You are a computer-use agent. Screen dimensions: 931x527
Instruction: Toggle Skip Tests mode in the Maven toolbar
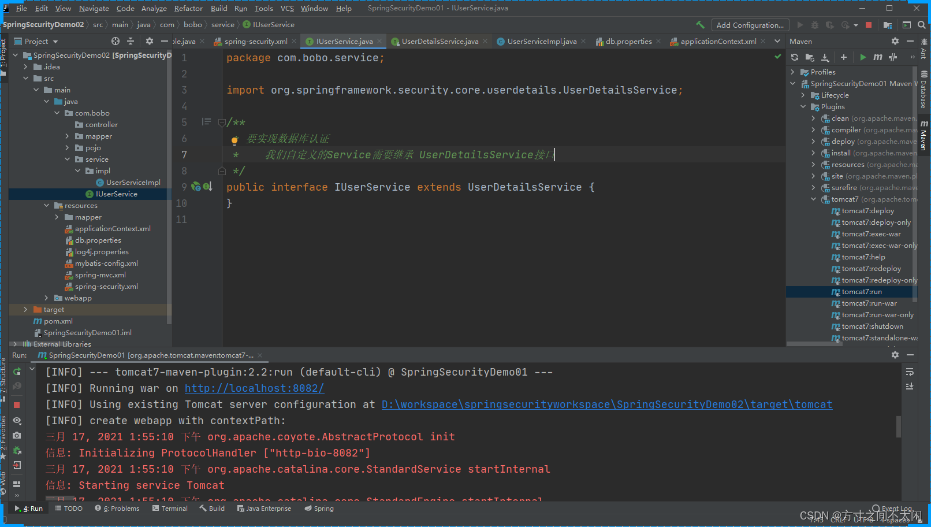click(892, 57)
